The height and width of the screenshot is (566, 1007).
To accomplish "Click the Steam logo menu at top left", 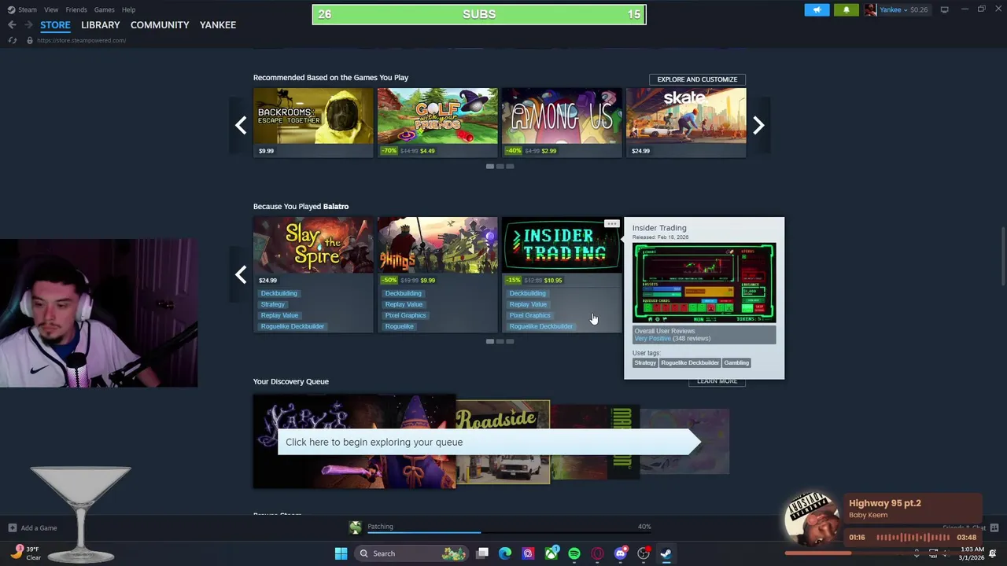I will [22, 9].
